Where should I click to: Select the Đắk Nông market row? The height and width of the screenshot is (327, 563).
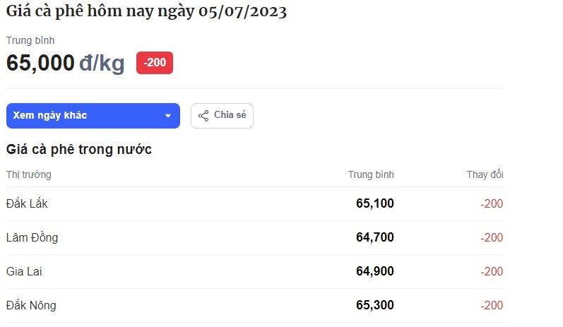click(255, 305)
